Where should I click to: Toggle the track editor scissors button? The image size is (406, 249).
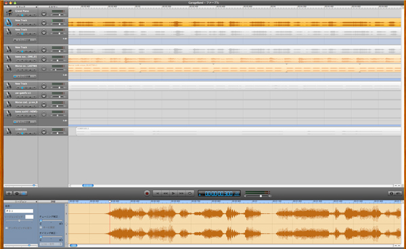pos(24,194)
